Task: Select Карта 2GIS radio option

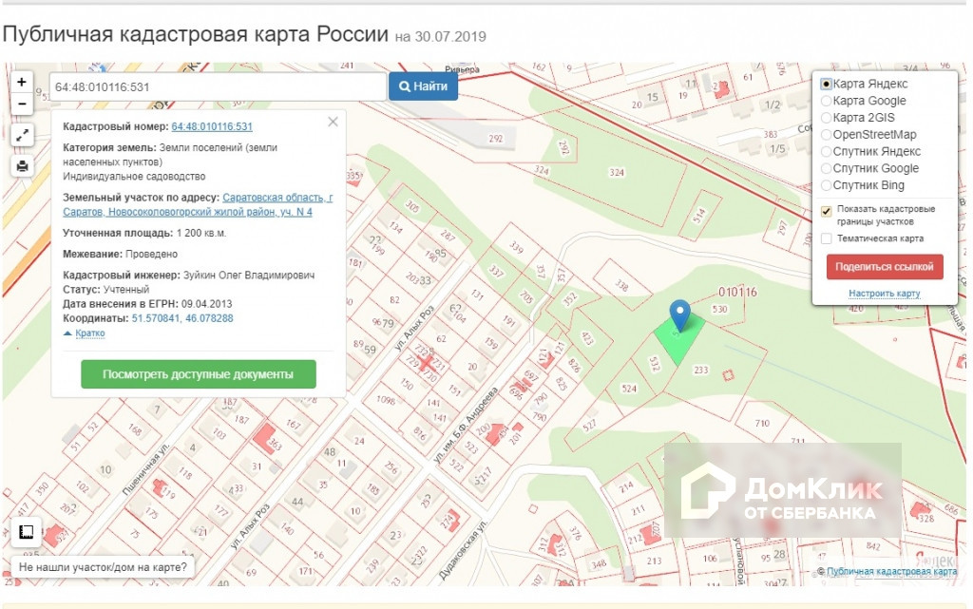Action: (x=826, y=117)
